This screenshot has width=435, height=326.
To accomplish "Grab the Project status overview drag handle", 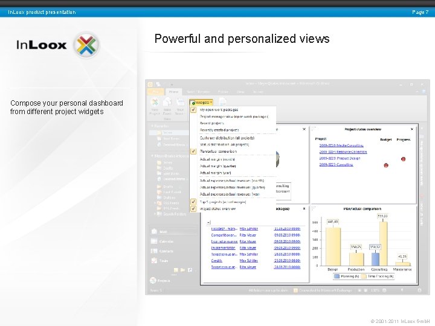I will 314,129.
